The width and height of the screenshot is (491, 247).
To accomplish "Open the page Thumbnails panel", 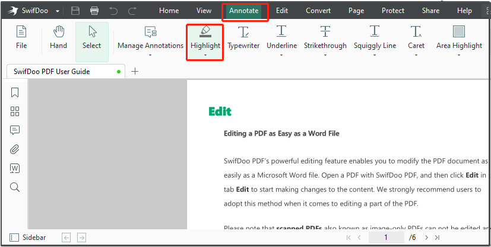I will 15,111.
